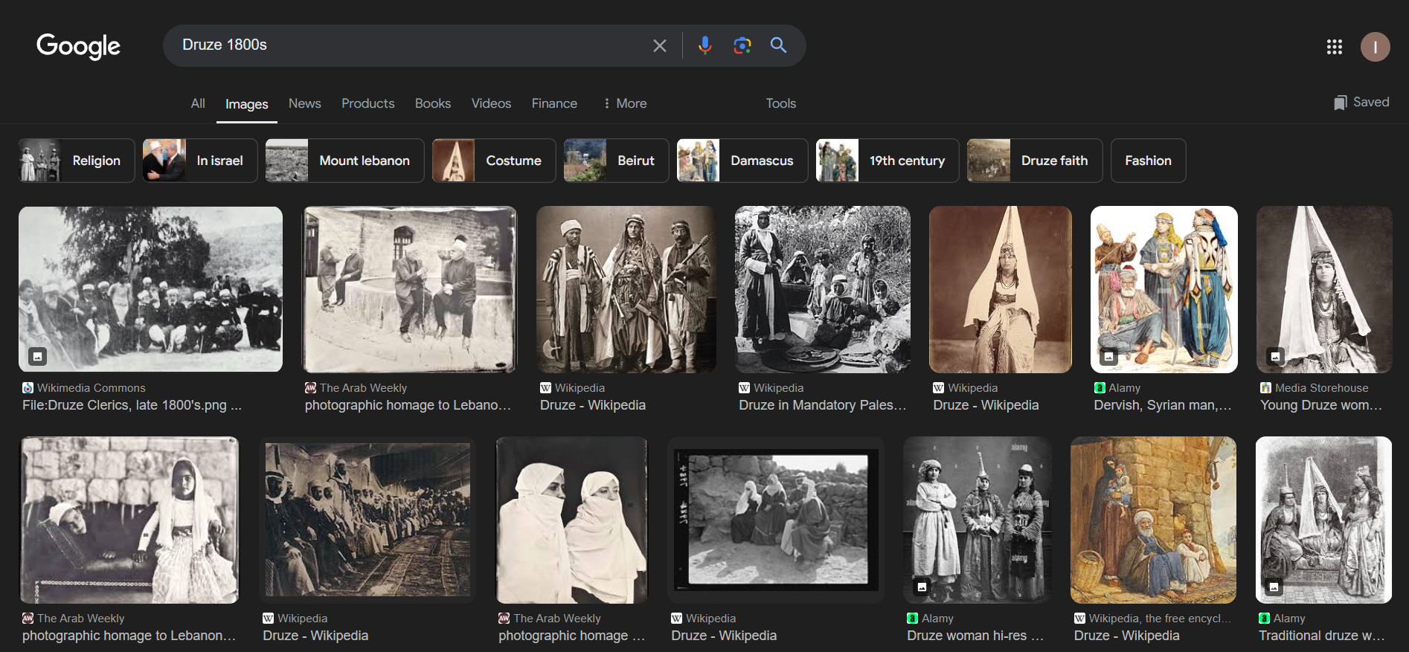Open the Young Druze woman Media Storehouse image
Viewport: 1409px width, 652px height.
click(1323, 290)
